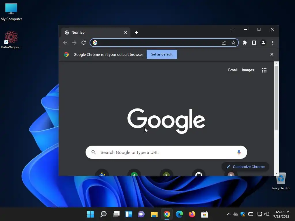Image resolution: width=295 pixels, height=221 pixels.
Task: Share this page icon in address bar
Action: (224, 43)
